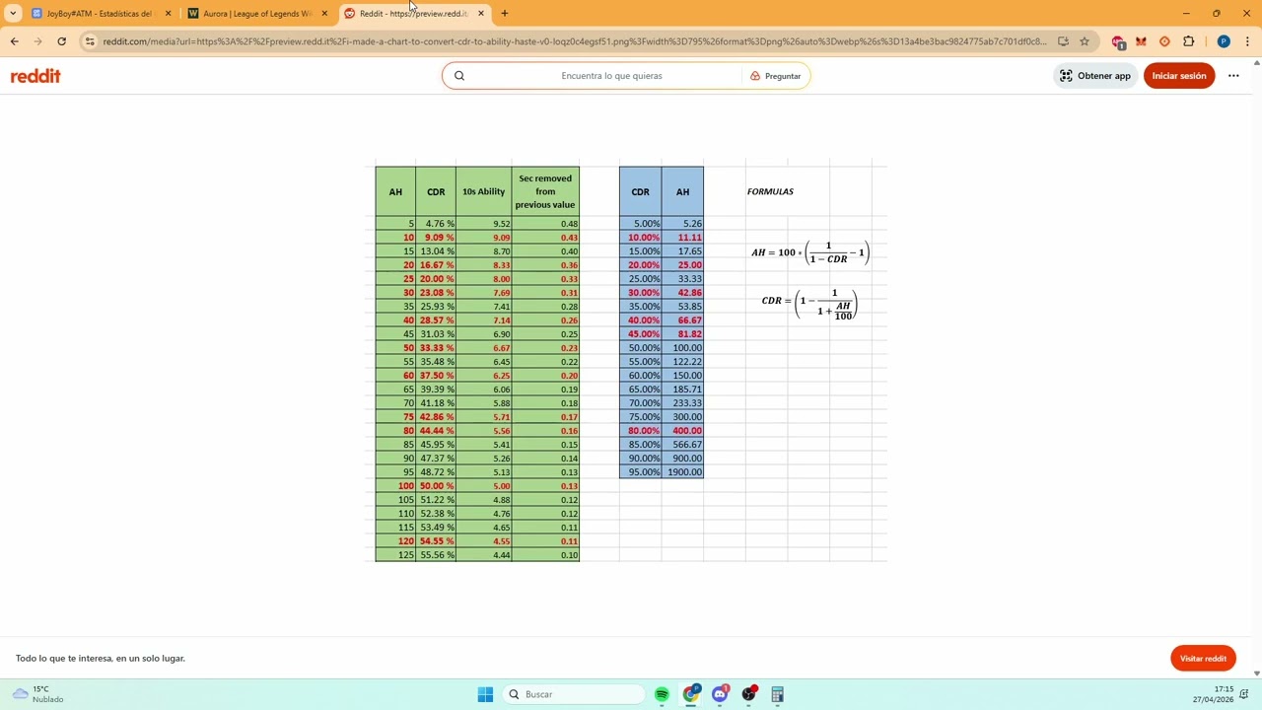Click the 'FORMULAS' heading in chart
Viewport: 1262px width, 710px height.
pyautogui.click(x=770, y=191)
